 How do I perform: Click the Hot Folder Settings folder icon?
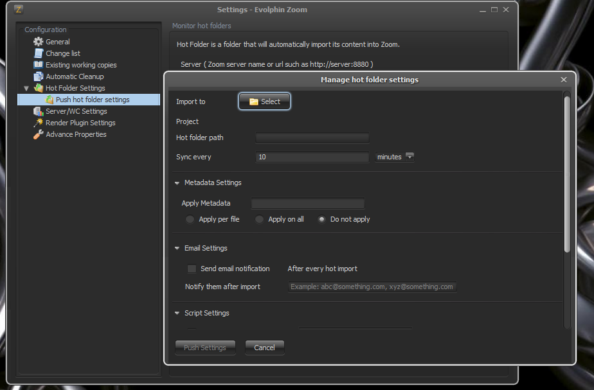(x=39, y=88)
